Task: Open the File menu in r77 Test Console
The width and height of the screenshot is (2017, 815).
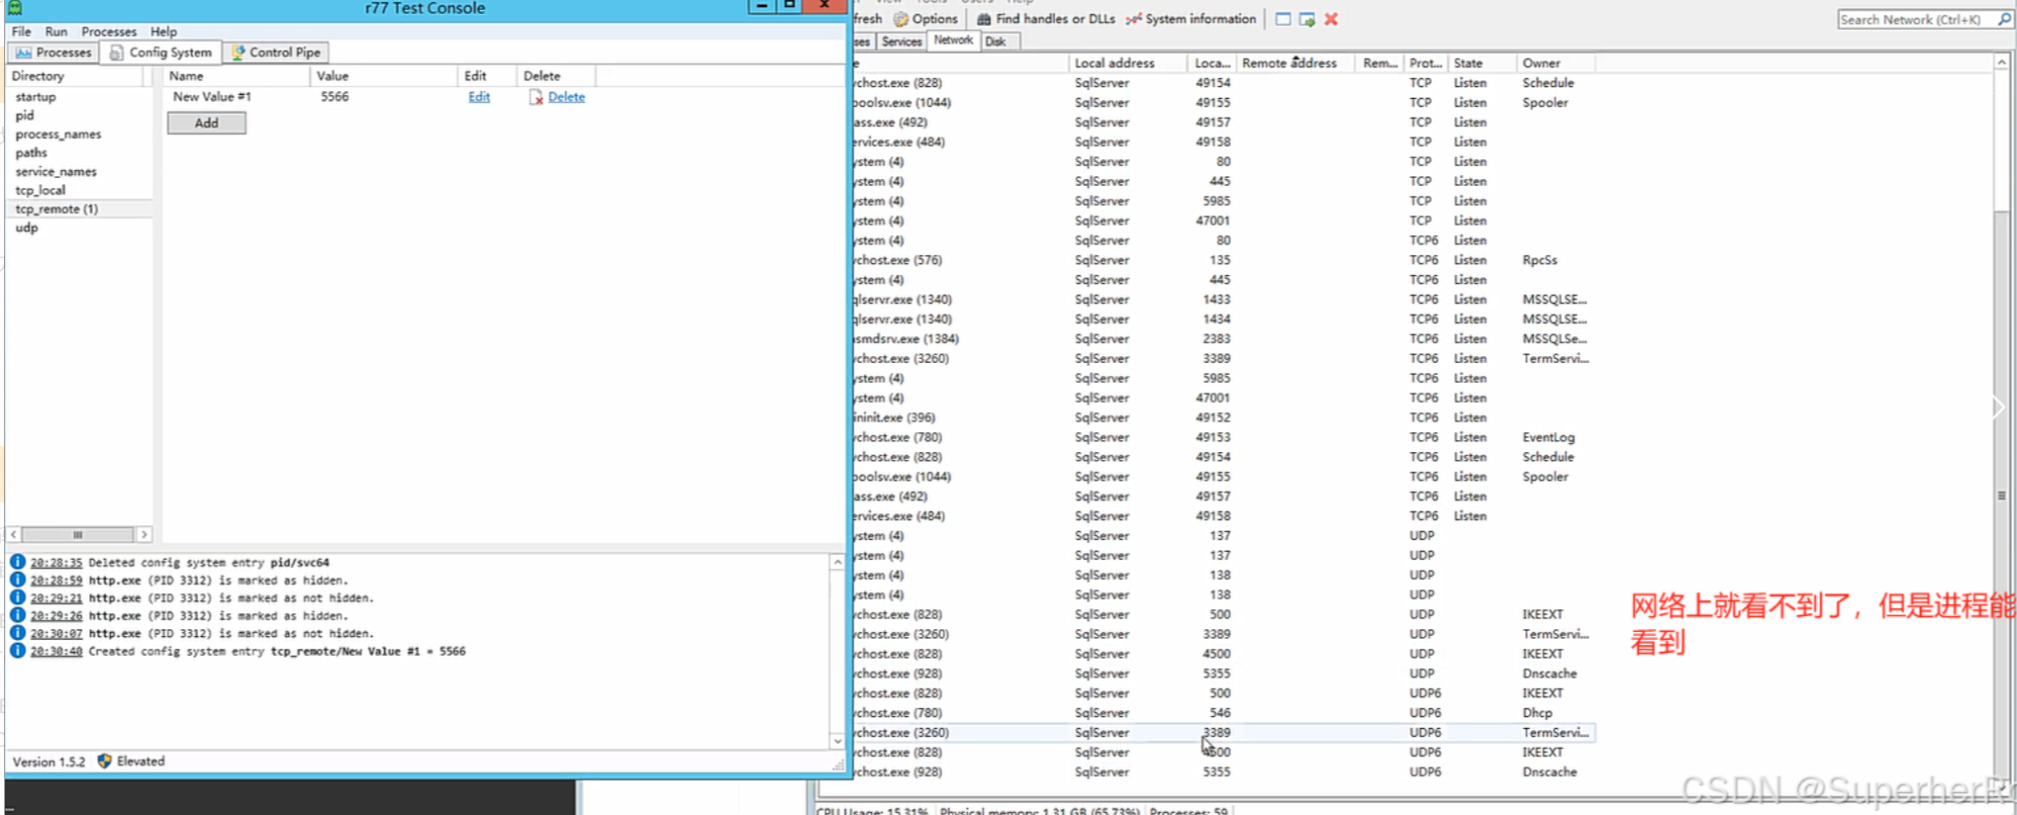Action: (21, 32)
